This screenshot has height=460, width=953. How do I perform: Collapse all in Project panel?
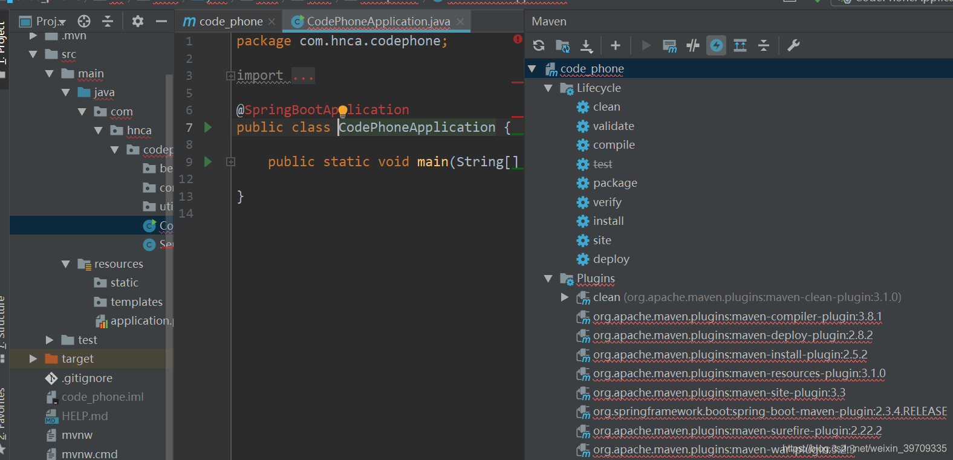click(x=108, y=21)
